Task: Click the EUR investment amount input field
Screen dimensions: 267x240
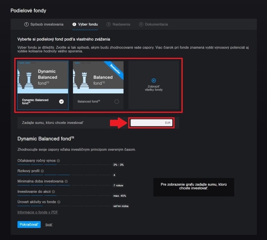Action: (x=151, y=123)
